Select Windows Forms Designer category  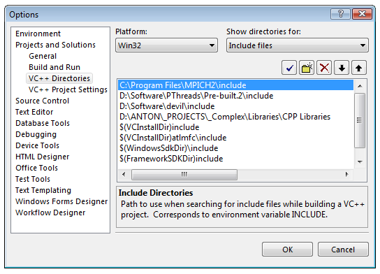click(61, 201)
